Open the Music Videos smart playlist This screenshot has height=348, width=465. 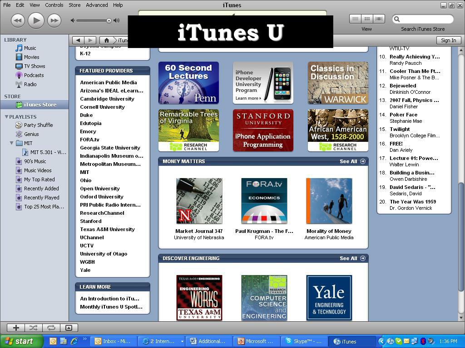coord(38,170)
